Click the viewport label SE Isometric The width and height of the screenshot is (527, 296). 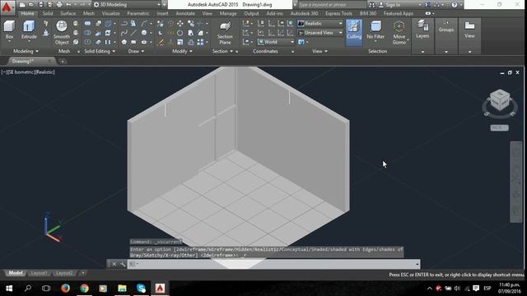(x=21, y=72)
